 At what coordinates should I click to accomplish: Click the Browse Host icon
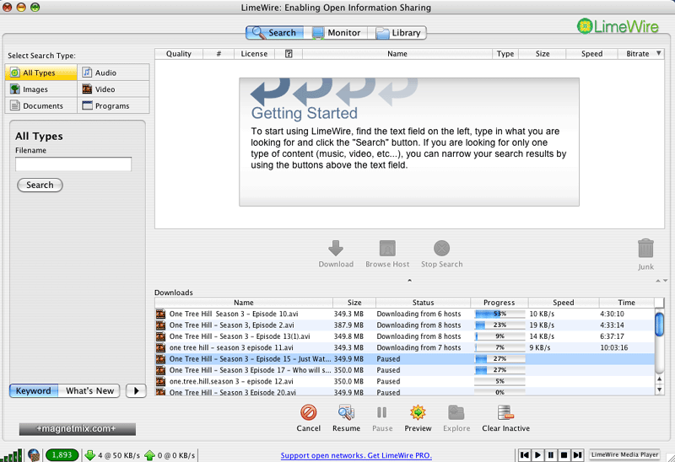387,249
